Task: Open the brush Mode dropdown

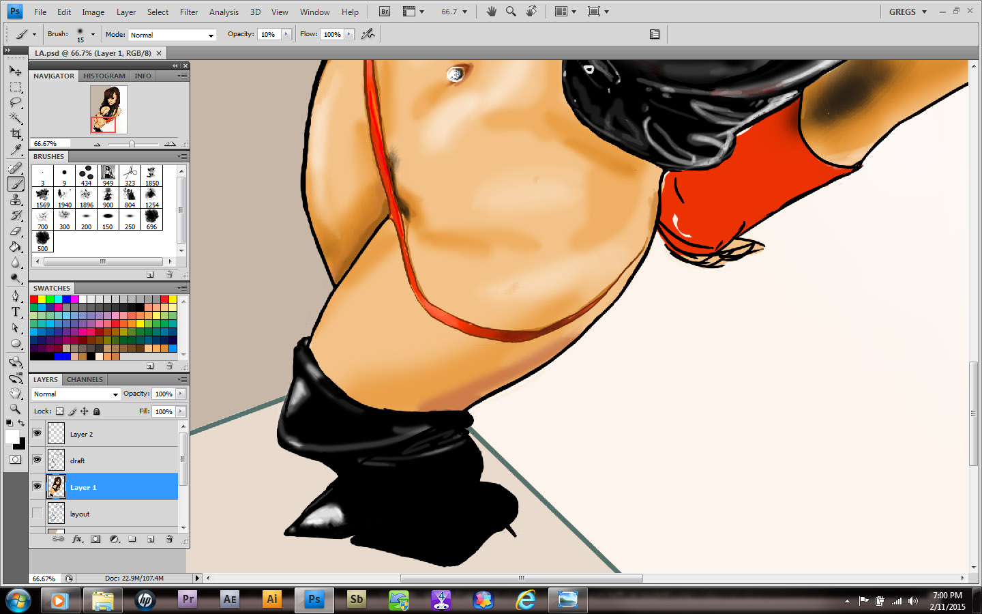Action: (172, 35)
